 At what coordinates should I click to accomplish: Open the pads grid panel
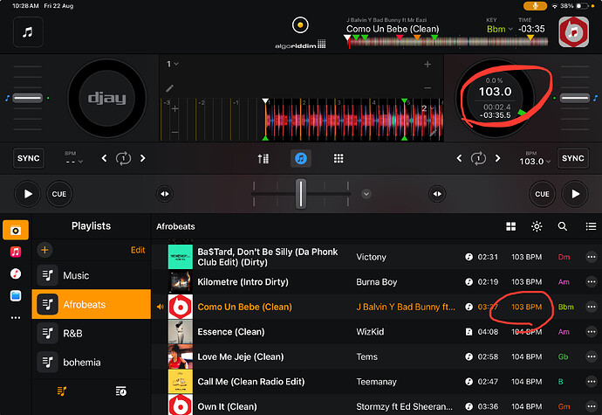[x=339, y=158]
